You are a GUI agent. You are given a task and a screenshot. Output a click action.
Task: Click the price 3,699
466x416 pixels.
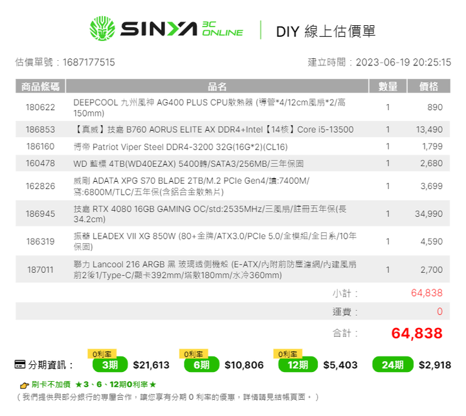point(432,186)
